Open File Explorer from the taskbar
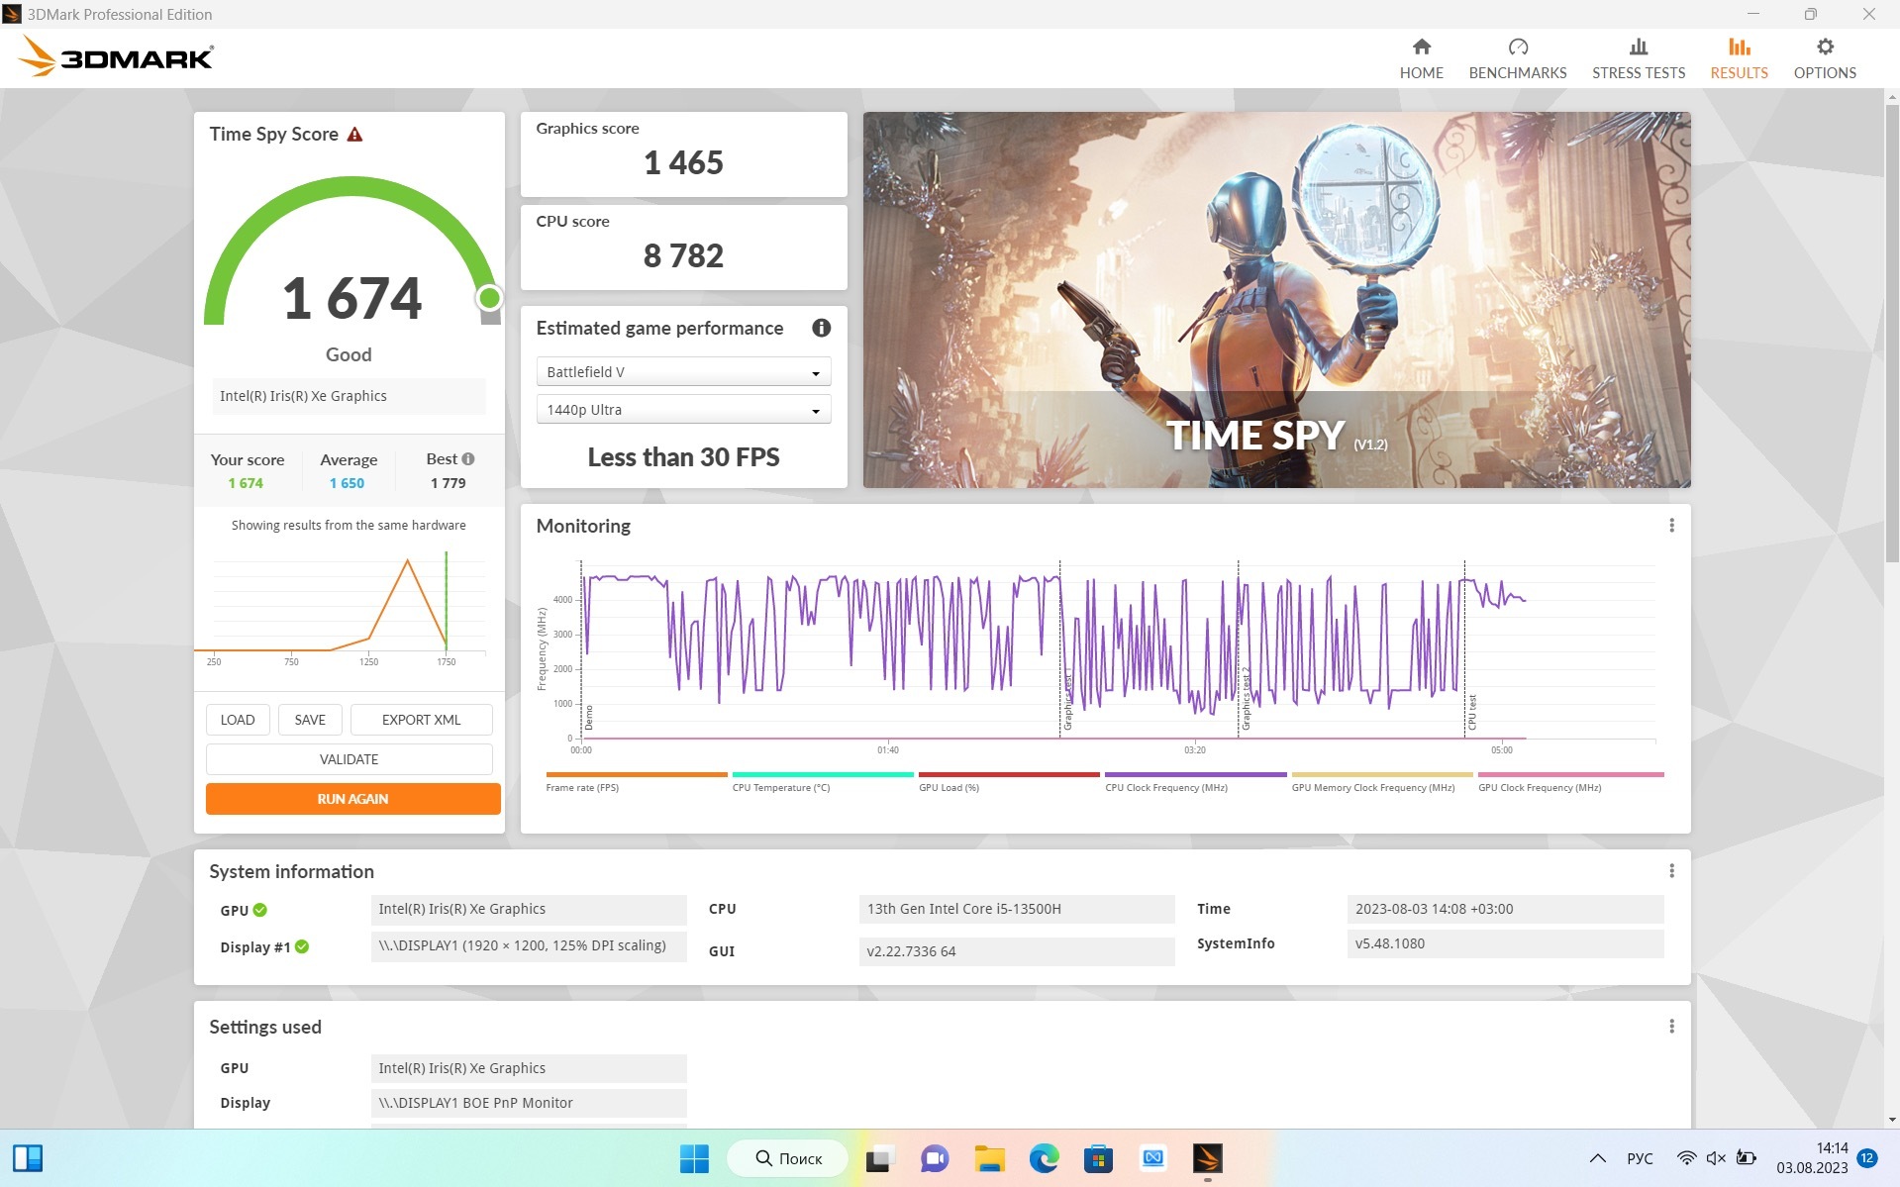 pyautogui.click(x=989, y=1158)
